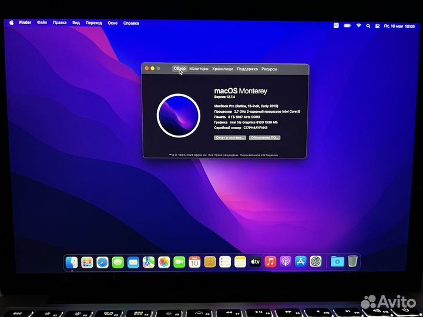Switch to the Ресурсы tab

(269, 69)
